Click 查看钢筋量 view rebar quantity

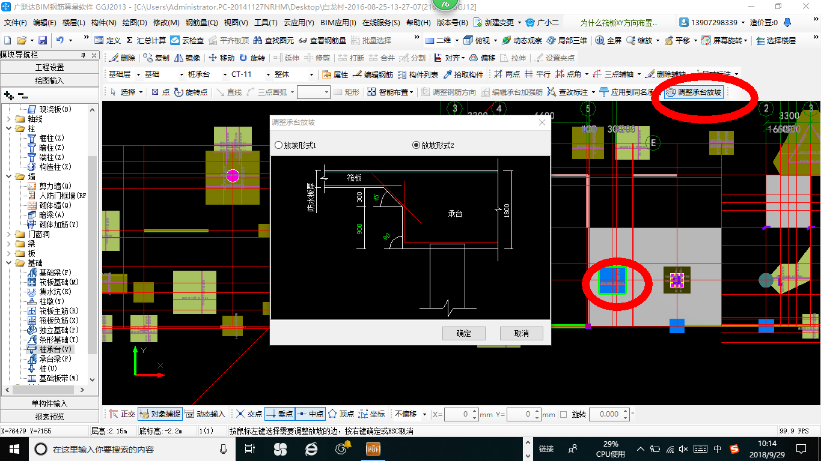point(322,40)
